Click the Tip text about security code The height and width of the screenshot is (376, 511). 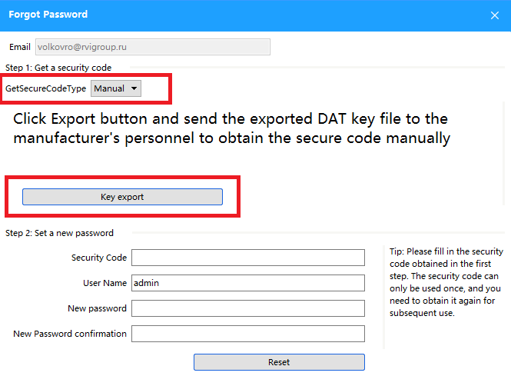[446, 282]
